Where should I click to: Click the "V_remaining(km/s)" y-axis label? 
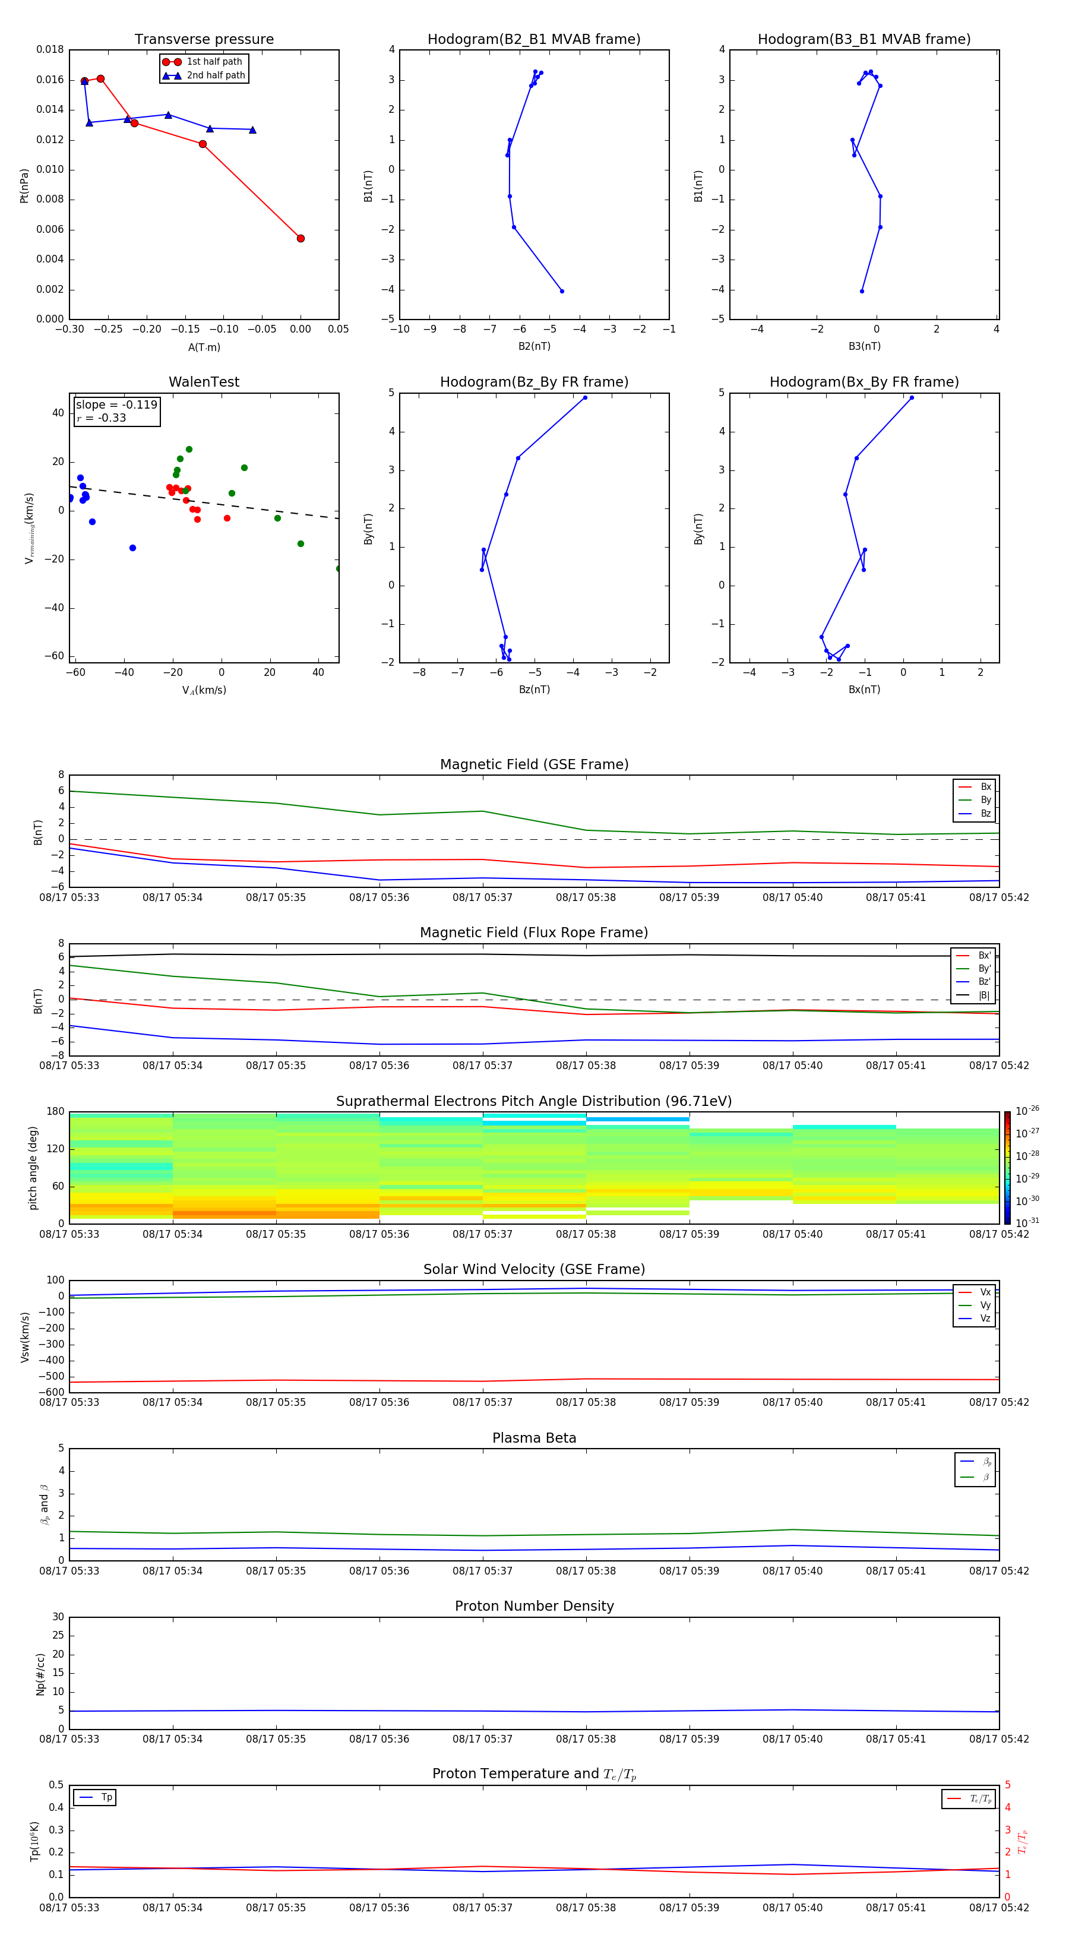pyautogui.click(x=29, y=528)
